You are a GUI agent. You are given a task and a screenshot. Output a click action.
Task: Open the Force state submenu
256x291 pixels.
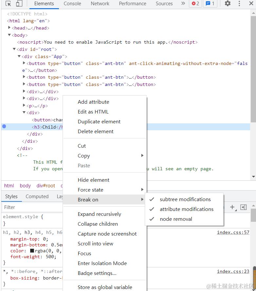105,190
